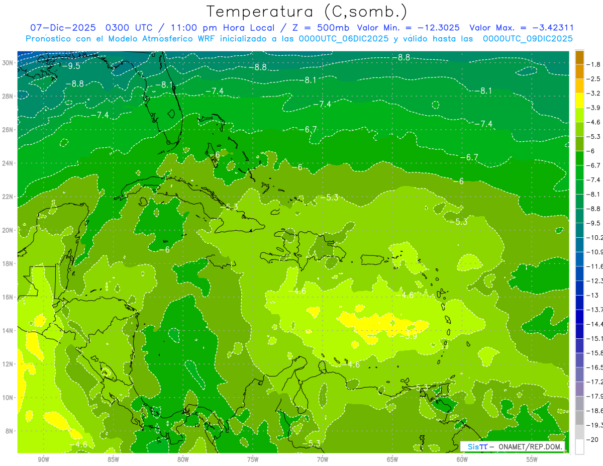Click the purple colorbar swatch between -17.2 and -17.9
603x466 pixels.
579,390
